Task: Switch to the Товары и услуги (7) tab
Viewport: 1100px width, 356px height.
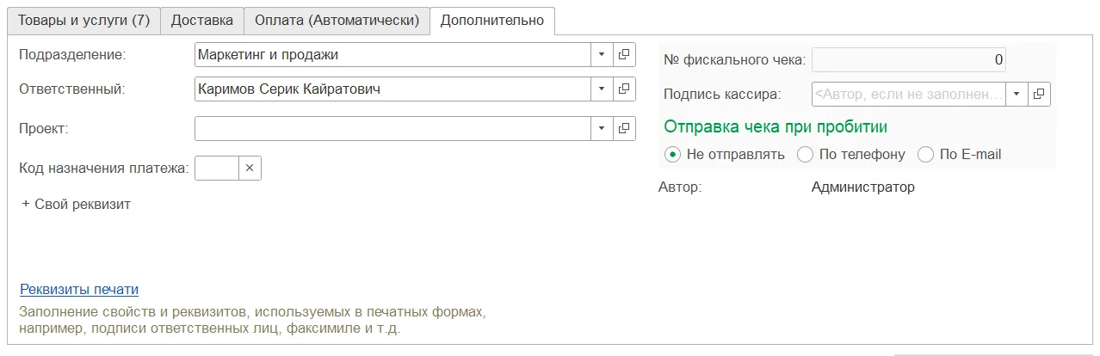Action: [83, 20]
